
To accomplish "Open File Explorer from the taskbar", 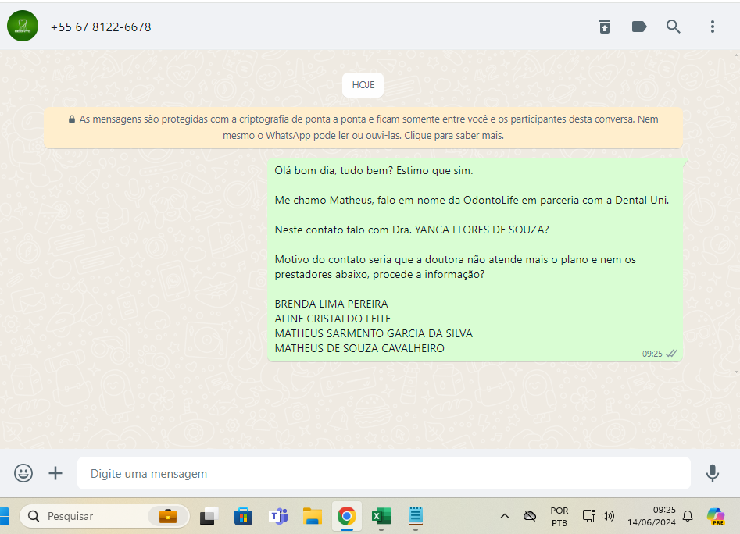I will pyautogui.click(x=312, y=517).
